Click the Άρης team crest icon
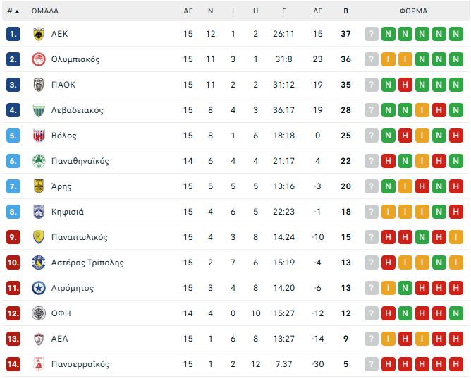 (x=39, y=186)
